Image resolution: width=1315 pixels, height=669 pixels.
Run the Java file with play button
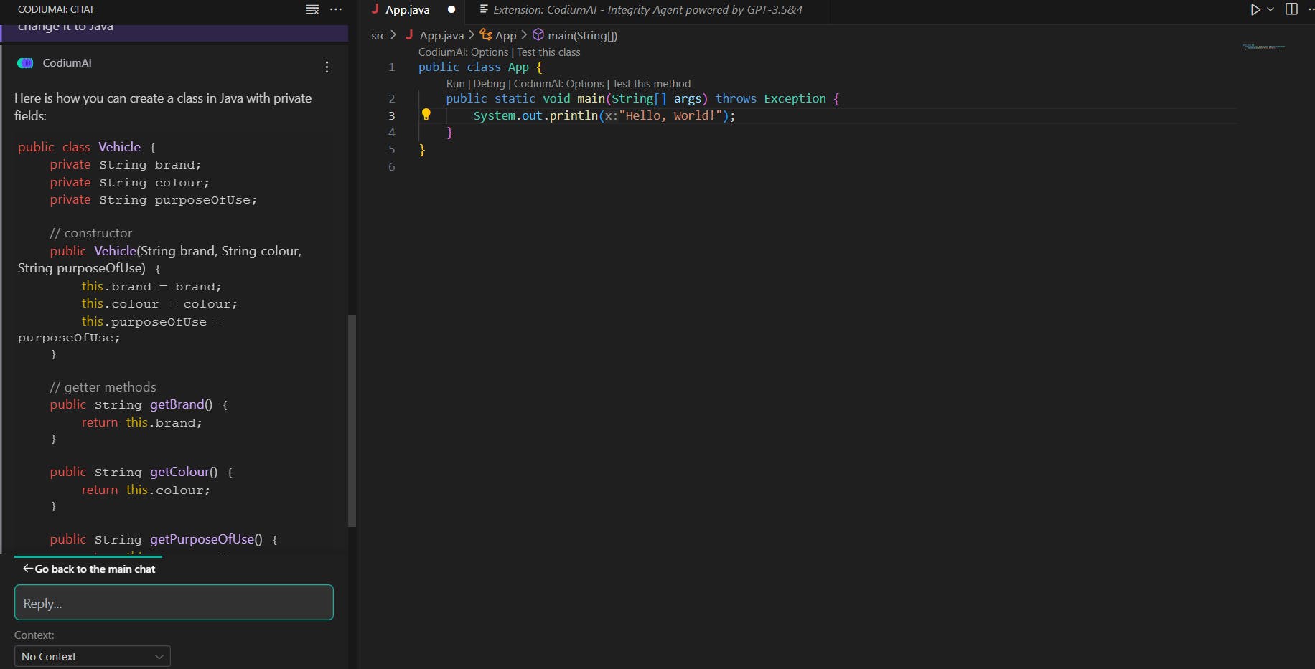1255,9
